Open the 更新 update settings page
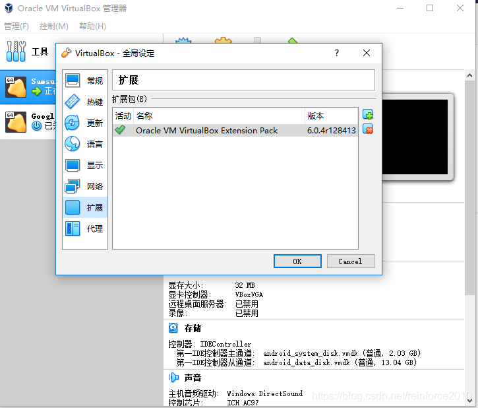This screenshot has width=478, height=408. (x=85, y=123)
